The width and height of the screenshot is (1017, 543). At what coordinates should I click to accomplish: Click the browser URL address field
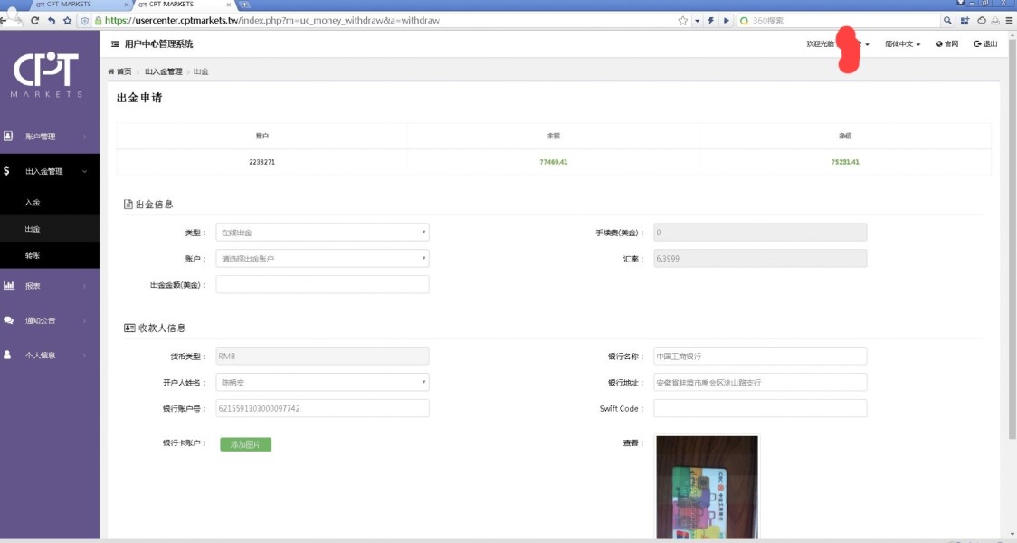(389, 21)
